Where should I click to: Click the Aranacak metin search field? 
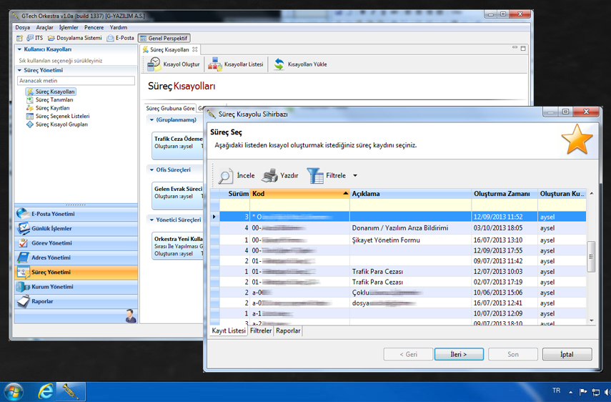(x=76, y=81)
